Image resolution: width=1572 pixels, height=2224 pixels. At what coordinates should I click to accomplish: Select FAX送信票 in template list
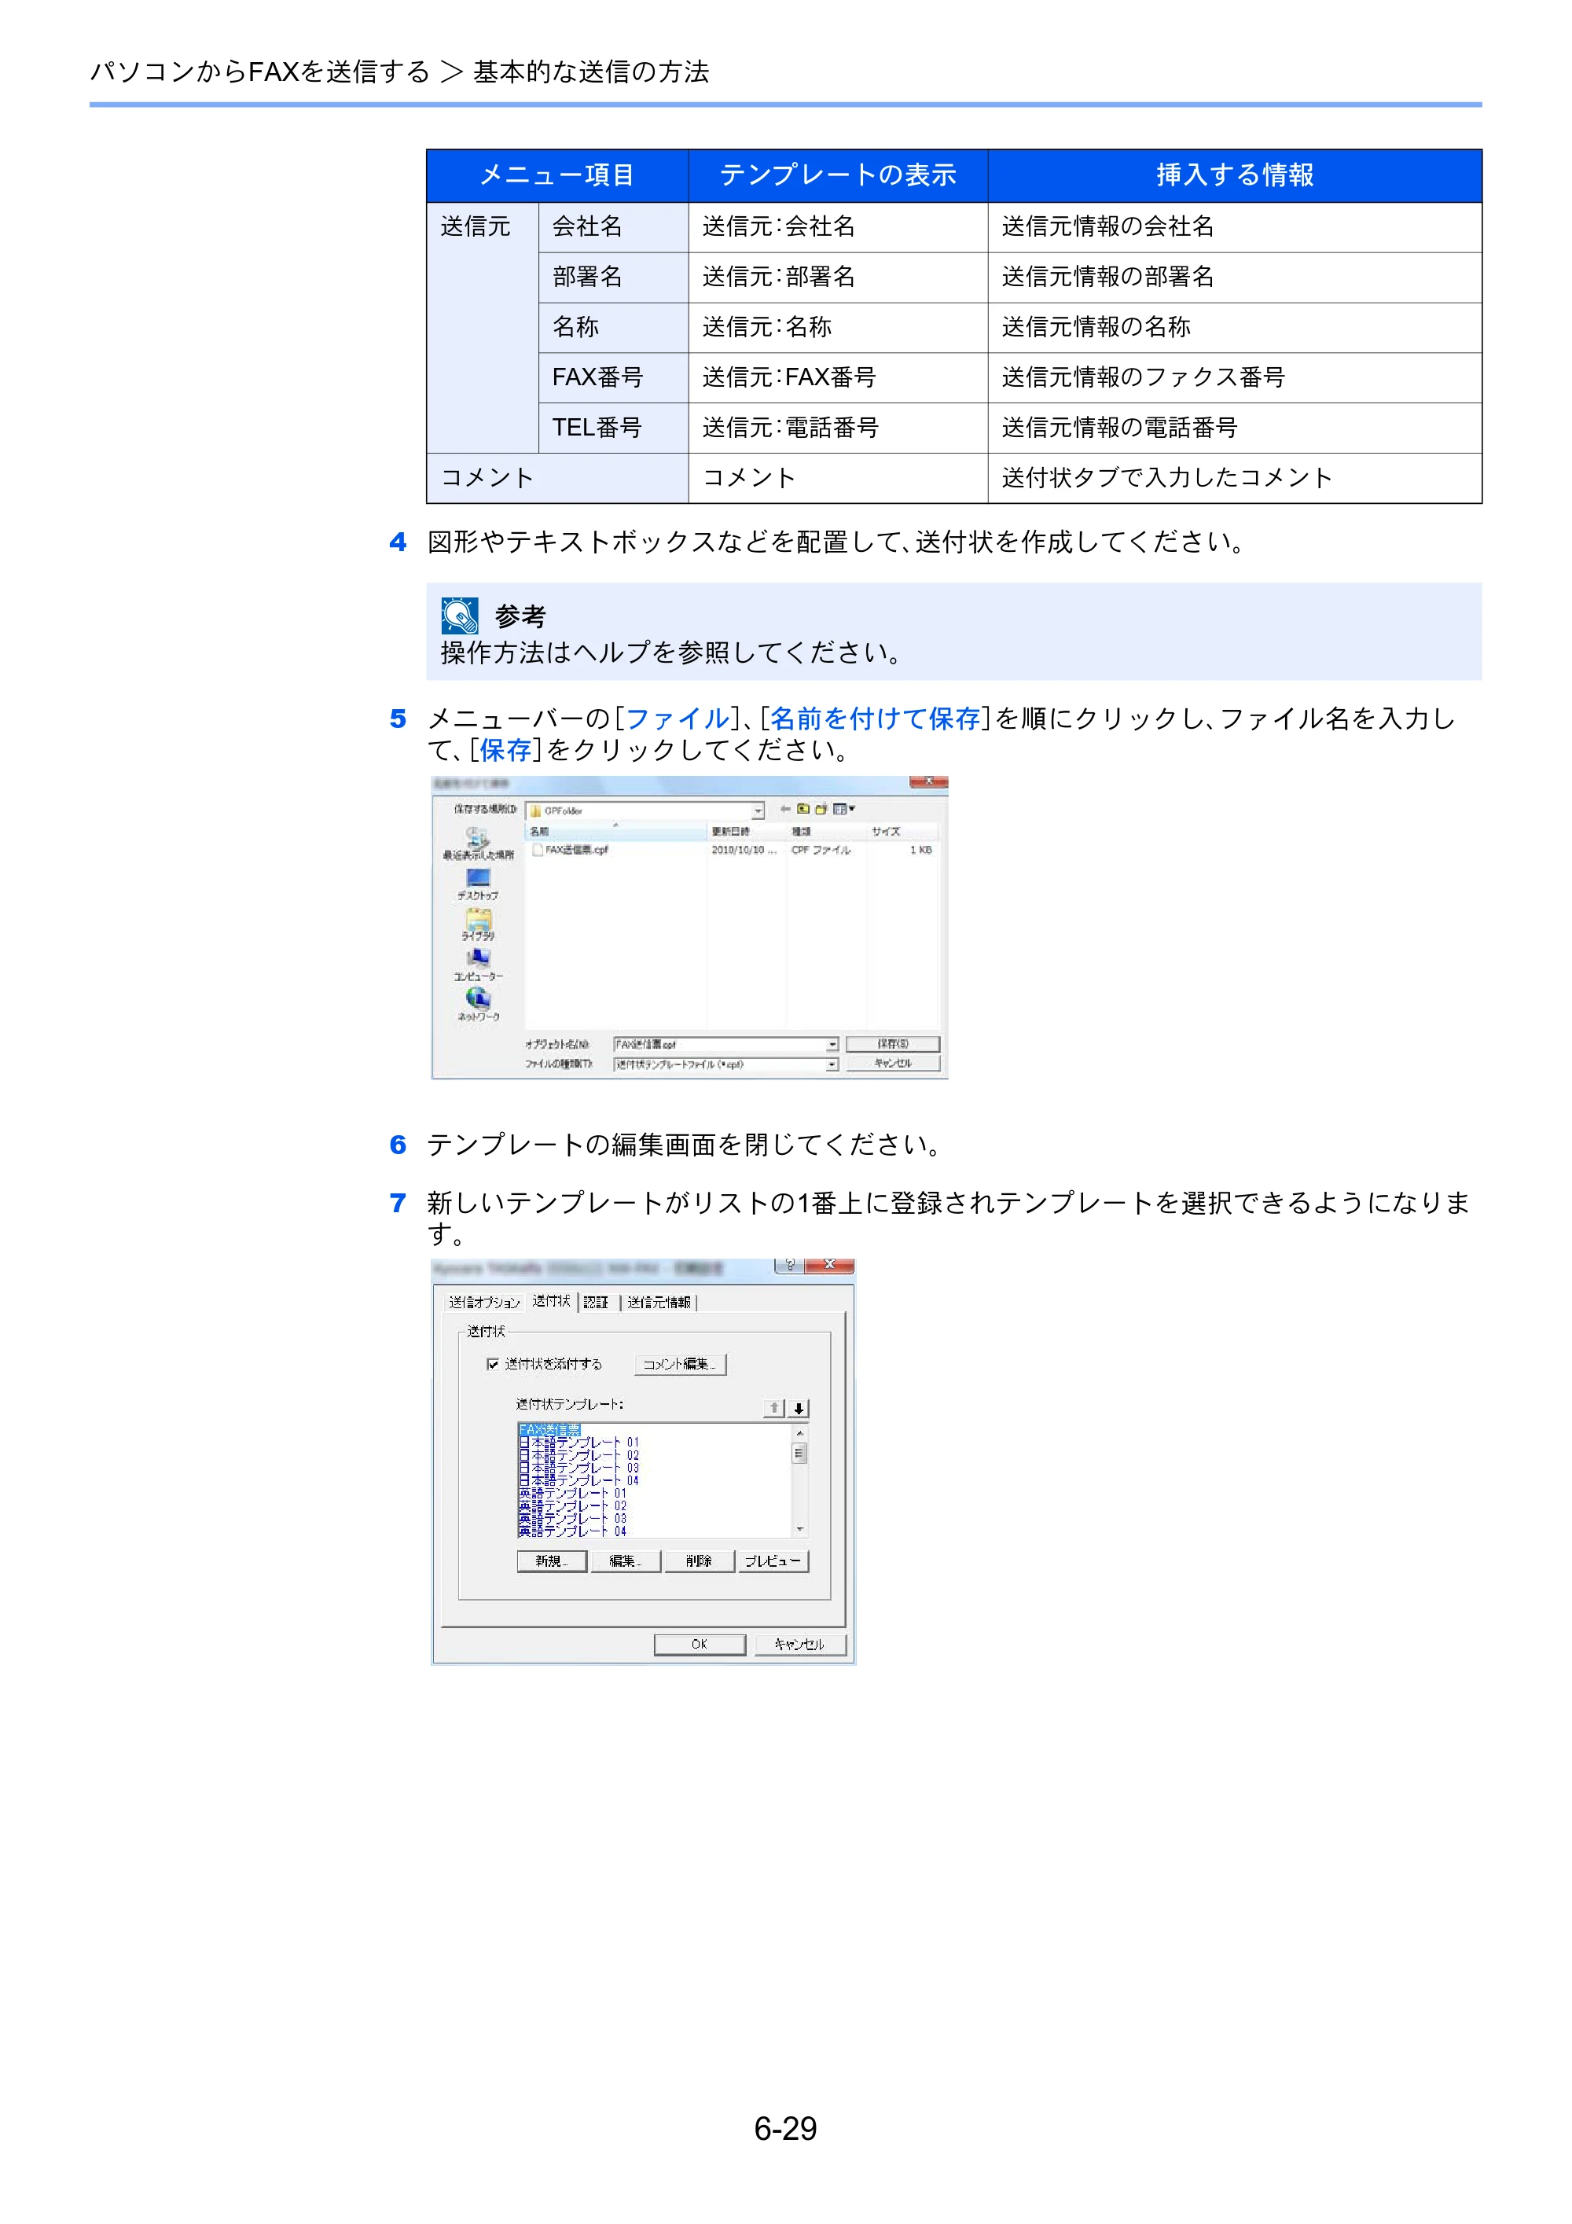tap(549, 1430)
